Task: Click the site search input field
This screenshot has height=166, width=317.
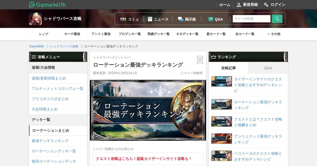Action: (251, 19)
